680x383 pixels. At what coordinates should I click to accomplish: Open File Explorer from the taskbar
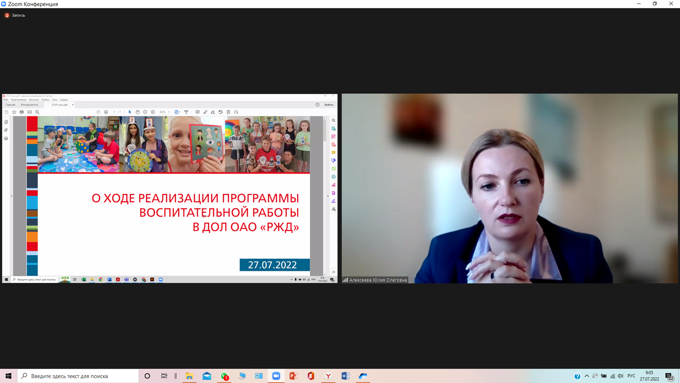[189, 376]
